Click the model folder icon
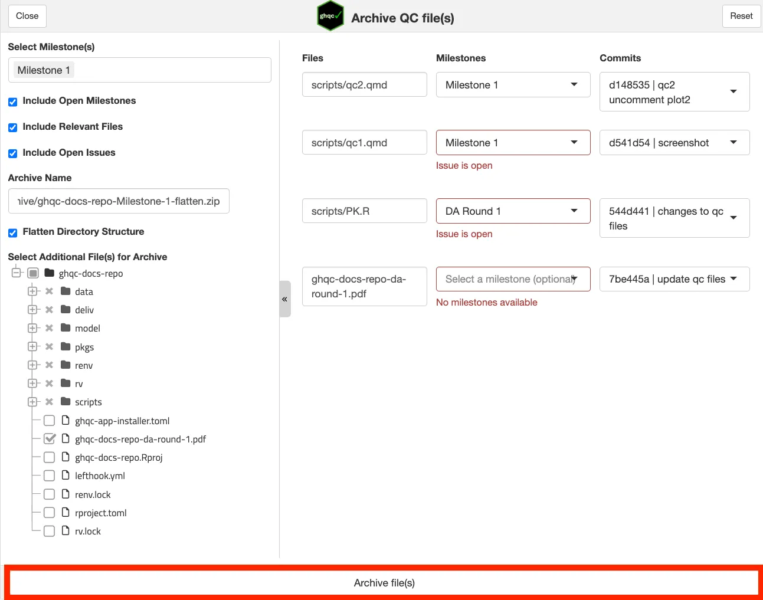Image resolution: width=763 pixels, height=600 pixels. tap(66, 328)
